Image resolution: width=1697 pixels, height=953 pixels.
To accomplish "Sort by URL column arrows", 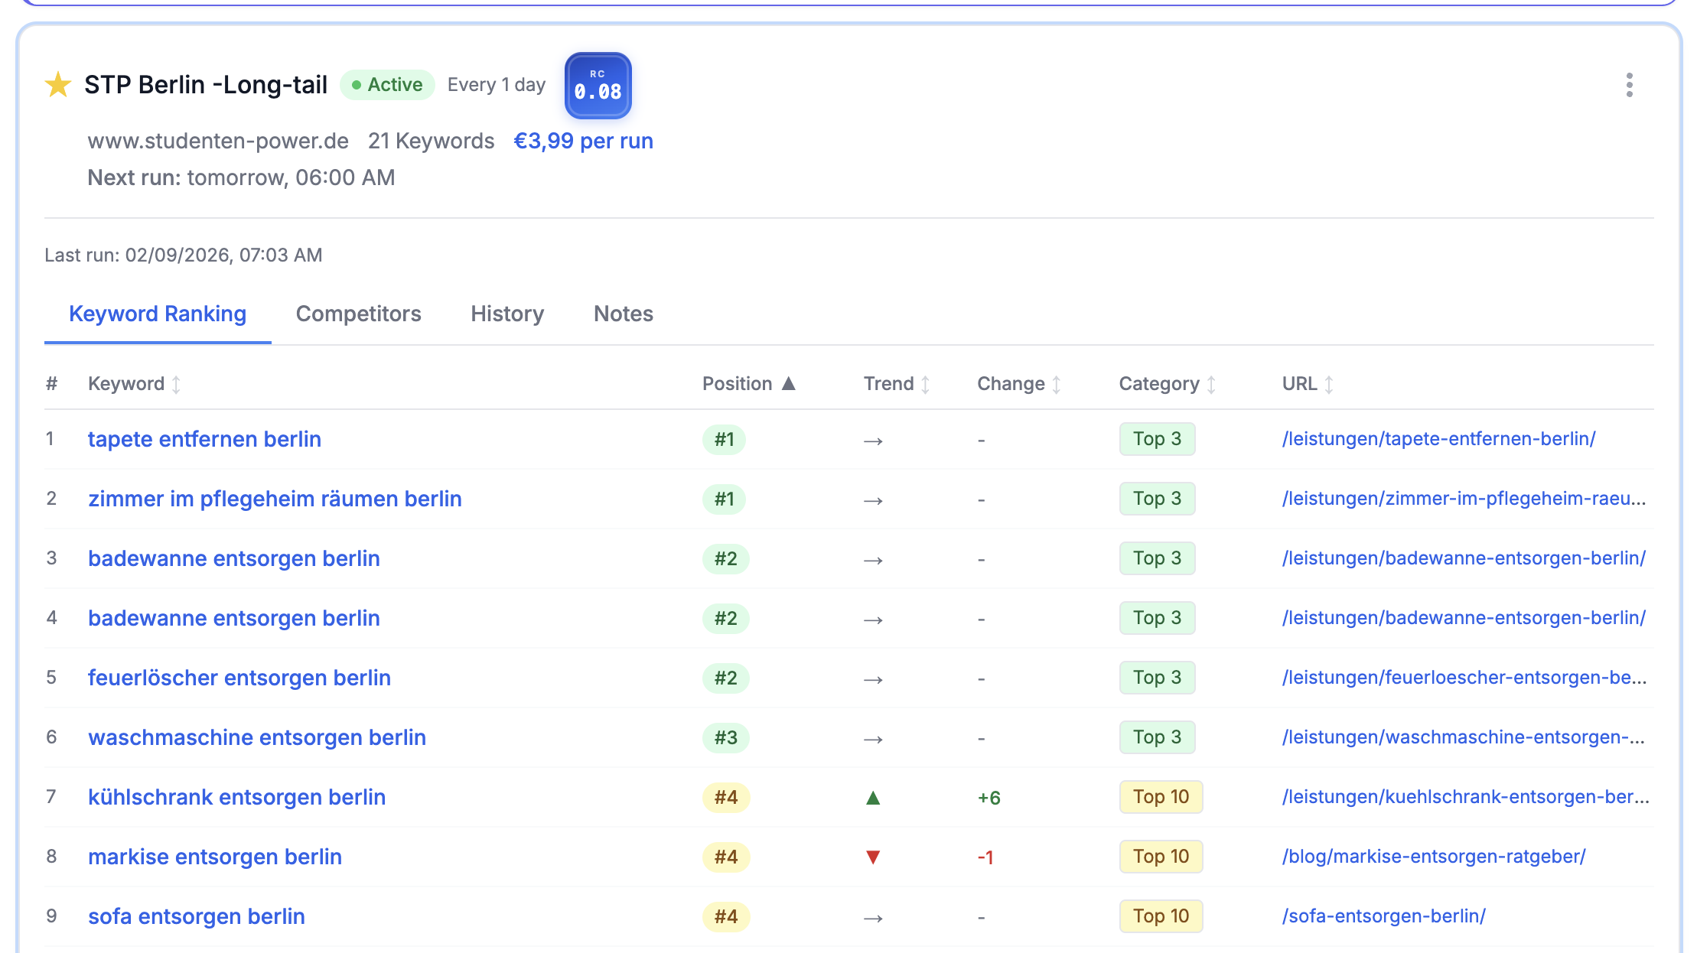I will point(1329,384).
